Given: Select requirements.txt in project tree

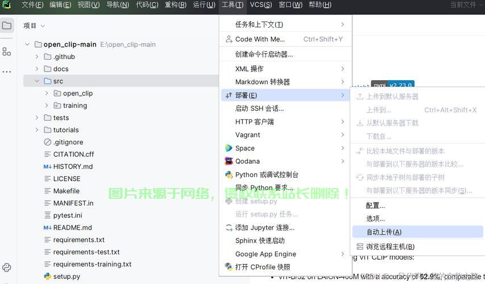Looking at the screenshot, I should pos(79,240).
